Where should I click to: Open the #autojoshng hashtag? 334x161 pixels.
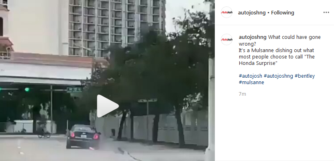[x=279, y=76]
